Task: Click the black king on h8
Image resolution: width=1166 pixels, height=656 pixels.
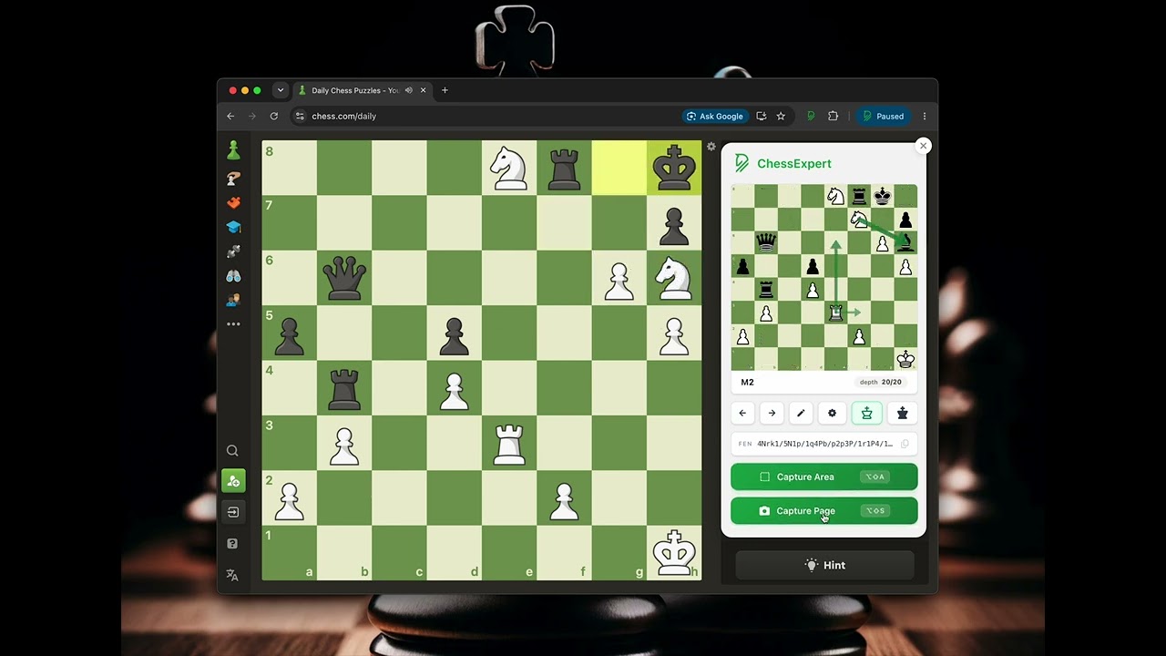Action: pyautogui.click(x=674, y=168)
